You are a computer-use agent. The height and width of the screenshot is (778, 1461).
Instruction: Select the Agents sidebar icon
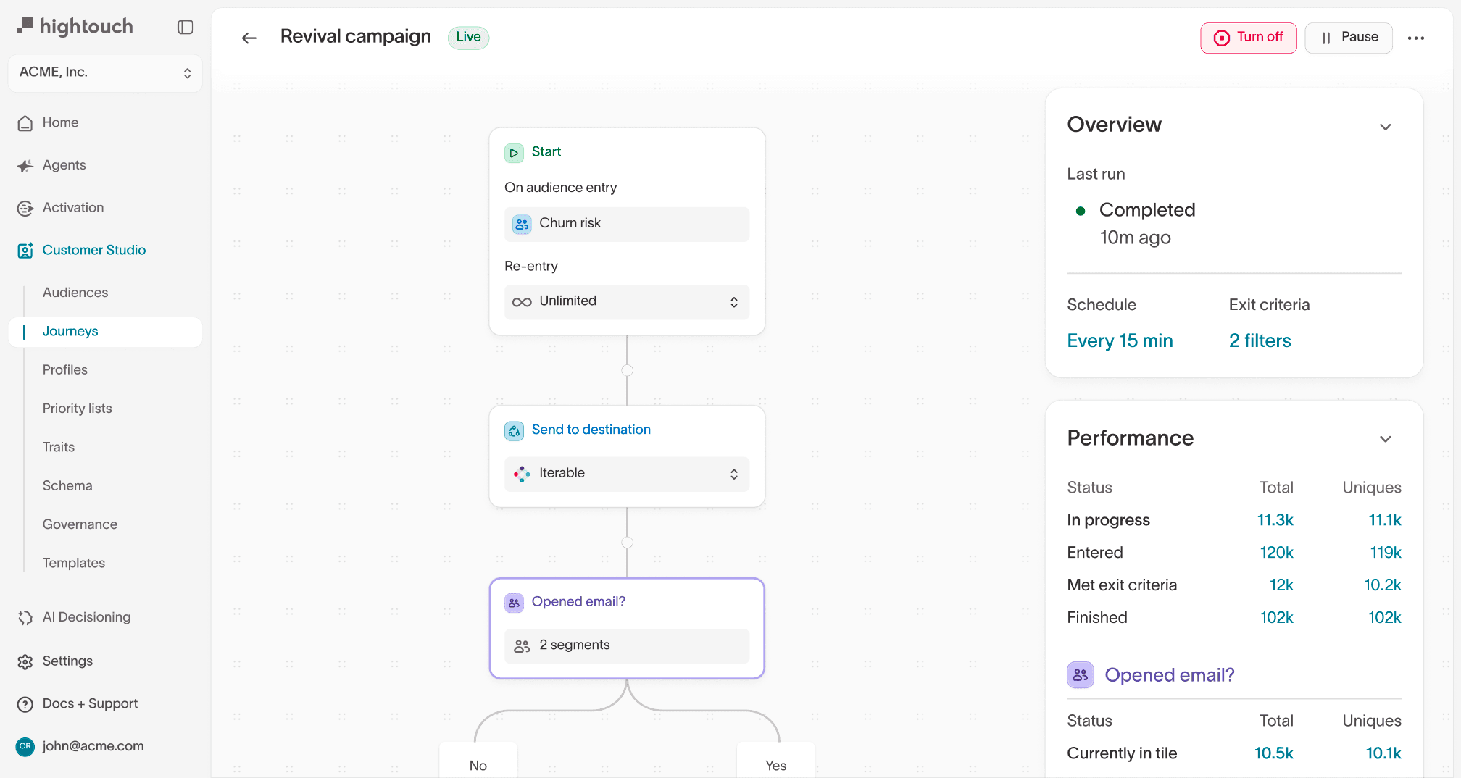coord(25,165)
